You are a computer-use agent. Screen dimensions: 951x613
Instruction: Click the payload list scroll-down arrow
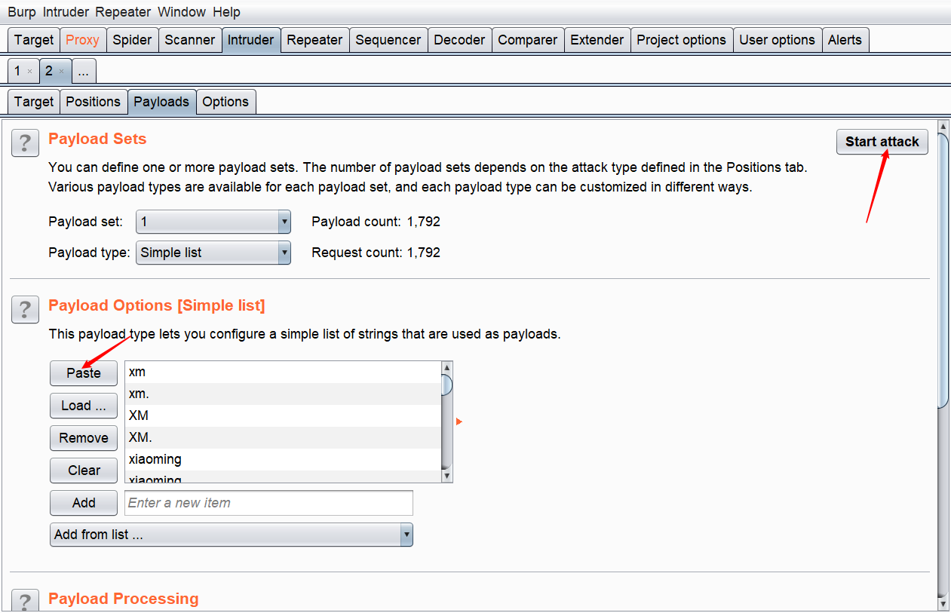pyautogui.click(x=446, y=476)
